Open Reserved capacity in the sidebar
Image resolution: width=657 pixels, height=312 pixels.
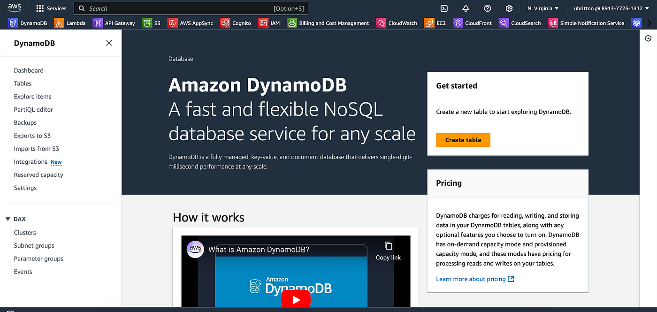[x=38, y=175]
